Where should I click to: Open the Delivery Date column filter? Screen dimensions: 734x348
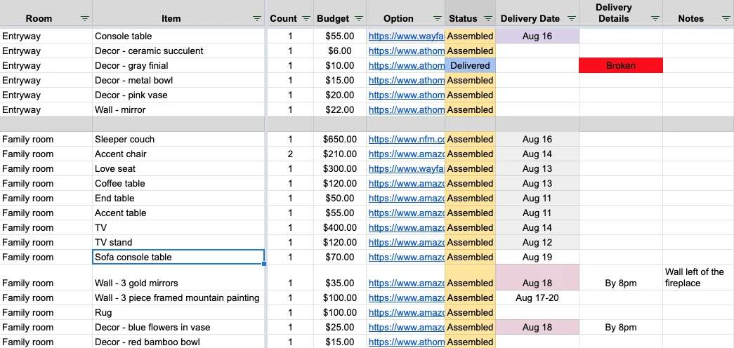572,19
